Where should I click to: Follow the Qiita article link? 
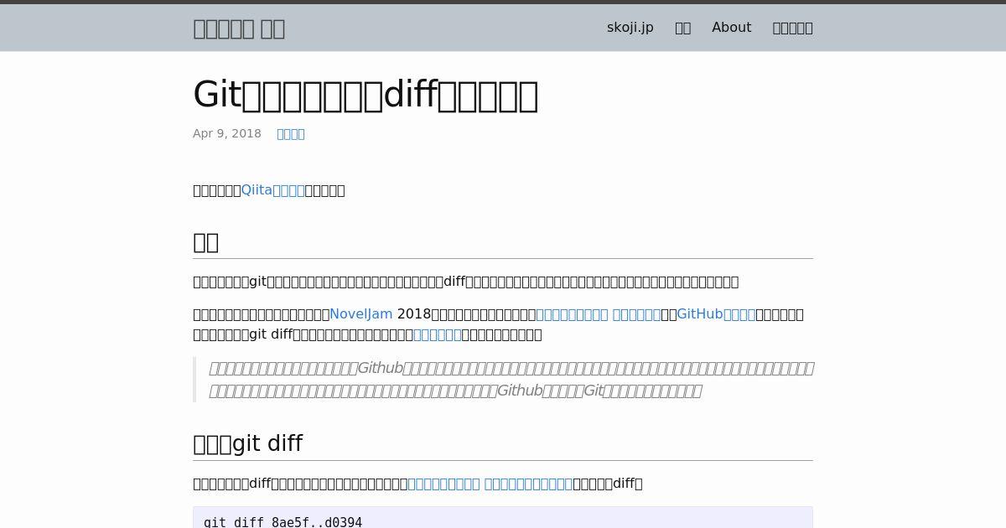coord(272,190)
